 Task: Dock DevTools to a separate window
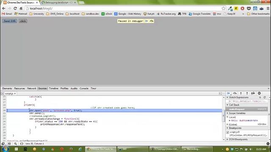point(3,144)
